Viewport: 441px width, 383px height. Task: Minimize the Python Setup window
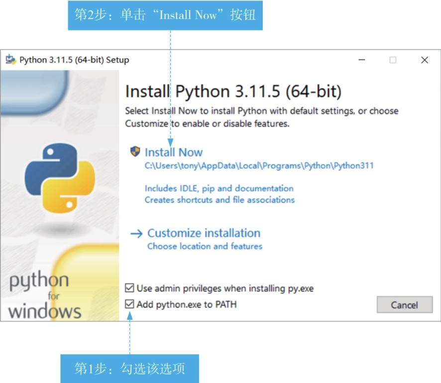[362, 60]
